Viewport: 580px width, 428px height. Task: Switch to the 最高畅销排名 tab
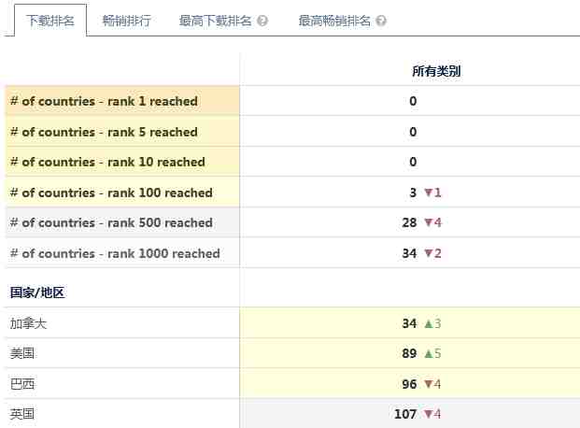coord(334,21)
